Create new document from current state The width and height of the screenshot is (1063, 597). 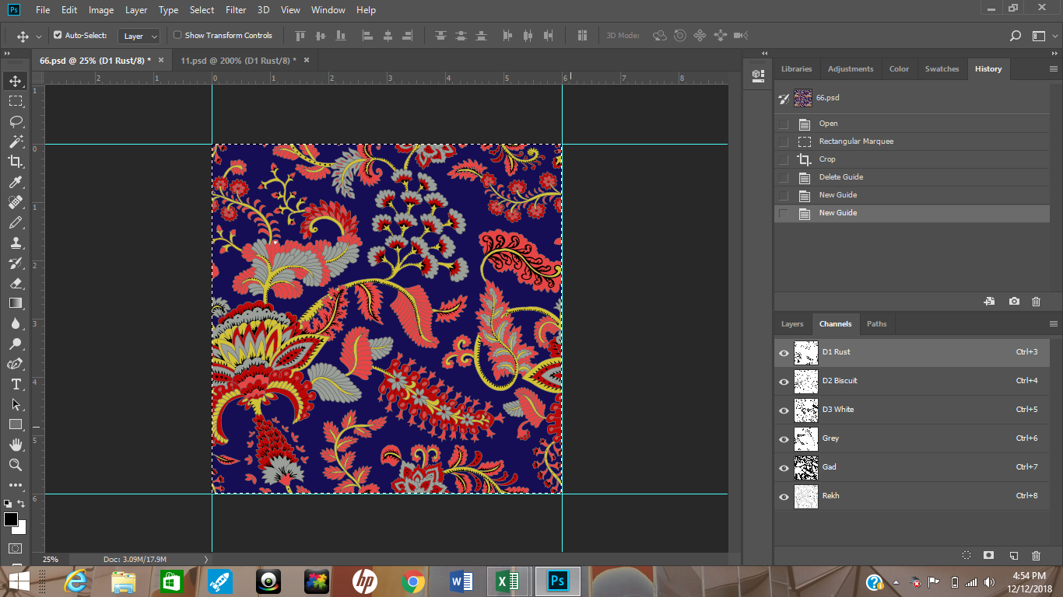click(x=989, y=302)
